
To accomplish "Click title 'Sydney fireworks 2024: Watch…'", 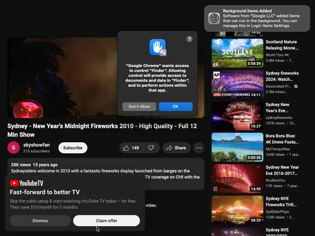I will click(282, 76).
